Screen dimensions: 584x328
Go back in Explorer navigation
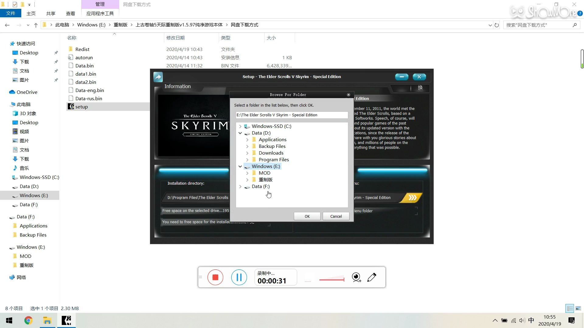click(7, 25)
